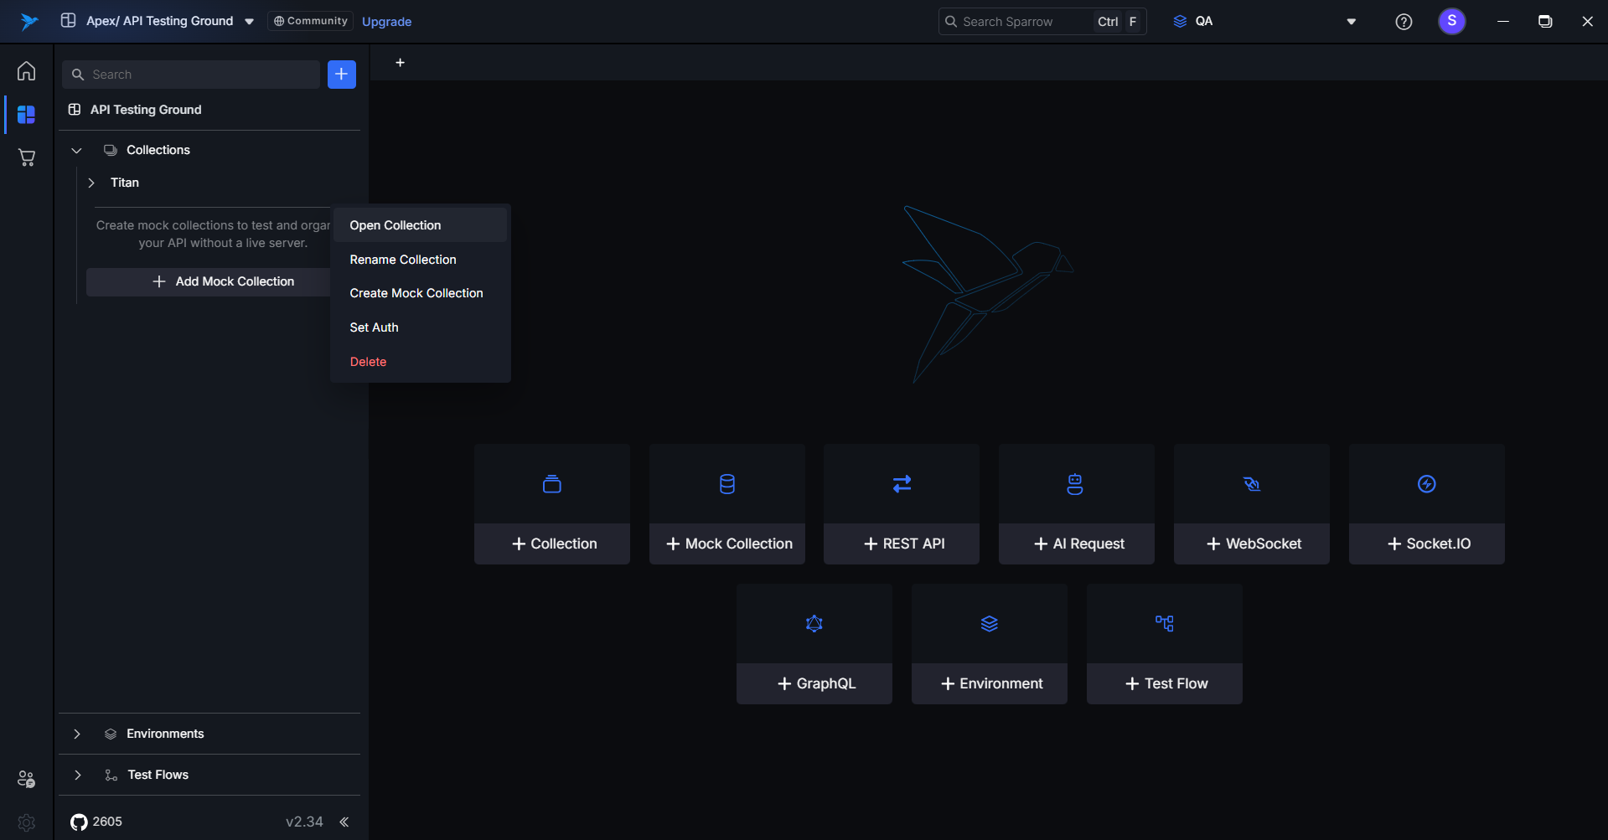Open the settings gear icon
Image resolution: width=1608 pixels, height=840 pixels.
[27, 822]
